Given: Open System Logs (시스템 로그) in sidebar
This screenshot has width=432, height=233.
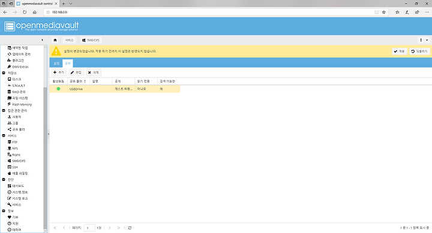Looking at the screenshot, I should (x=17, y=198).
